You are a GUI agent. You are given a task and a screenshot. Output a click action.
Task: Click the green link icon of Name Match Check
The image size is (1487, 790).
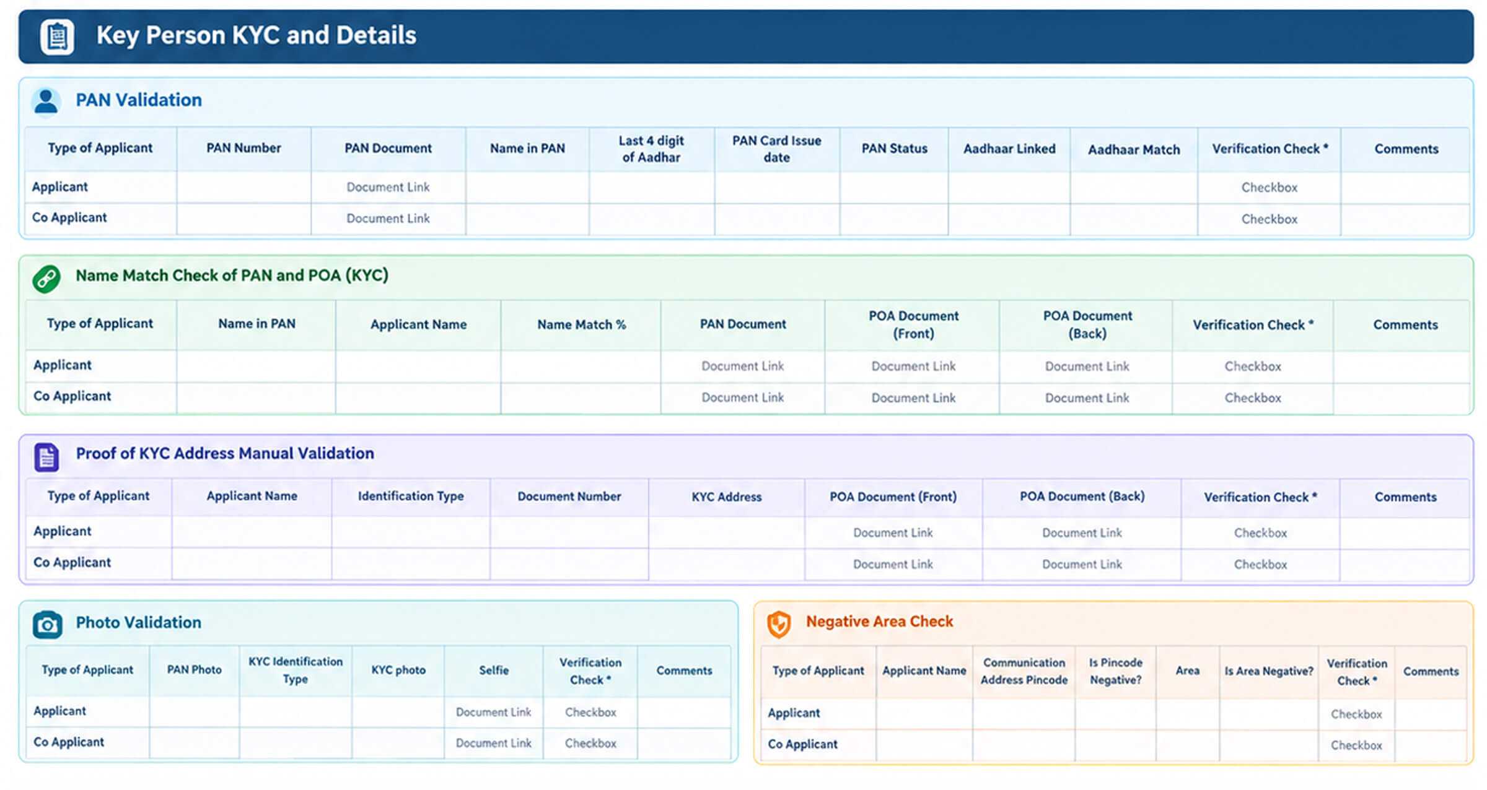tap(46, 279)
